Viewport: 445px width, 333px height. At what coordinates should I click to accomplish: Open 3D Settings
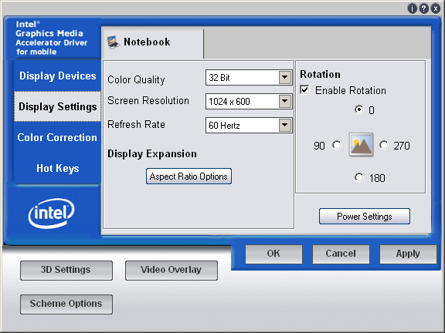pos(66,271)
